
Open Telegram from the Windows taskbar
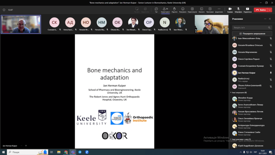(80, 152)
